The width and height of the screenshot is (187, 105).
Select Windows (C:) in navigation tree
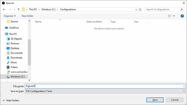click(18, 77)
